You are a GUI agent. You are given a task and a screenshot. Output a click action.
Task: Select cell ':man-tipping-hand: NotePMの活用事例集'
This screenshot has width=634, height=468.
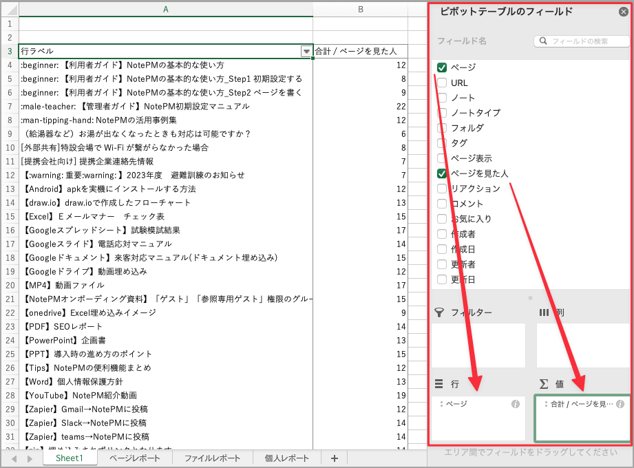[x=166, y=120]
